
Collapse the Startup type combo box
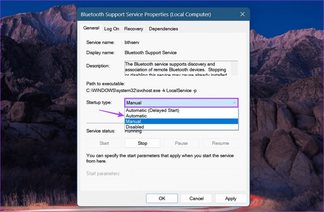234,103
